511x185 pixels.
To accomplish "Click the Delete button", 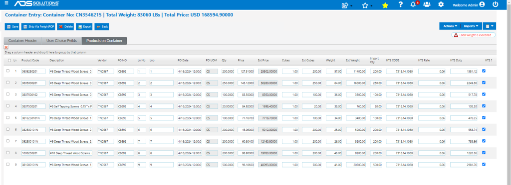I will (65, 27).
